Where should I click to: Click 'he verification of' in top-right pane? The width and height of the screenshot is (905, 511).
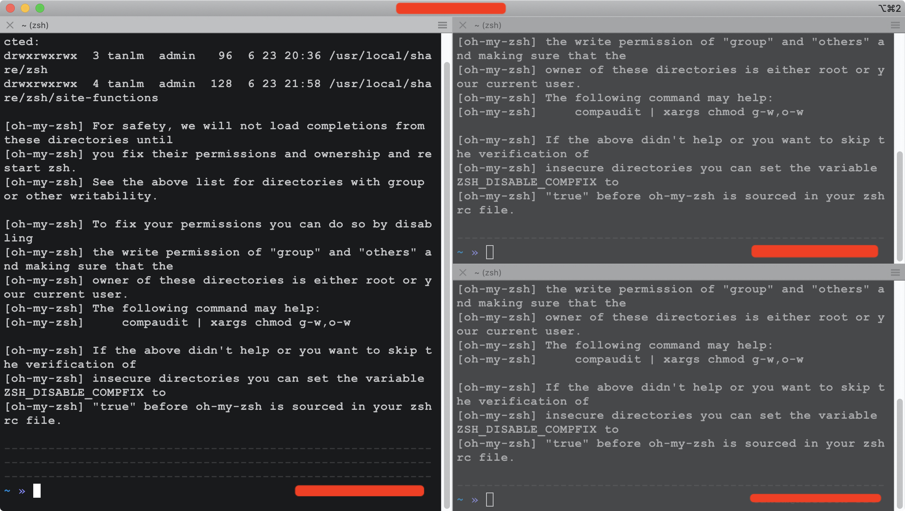pos(523,154)
